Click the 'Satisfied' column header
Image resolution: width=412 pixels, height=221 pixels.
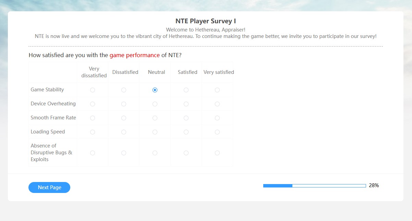point(187,72)
